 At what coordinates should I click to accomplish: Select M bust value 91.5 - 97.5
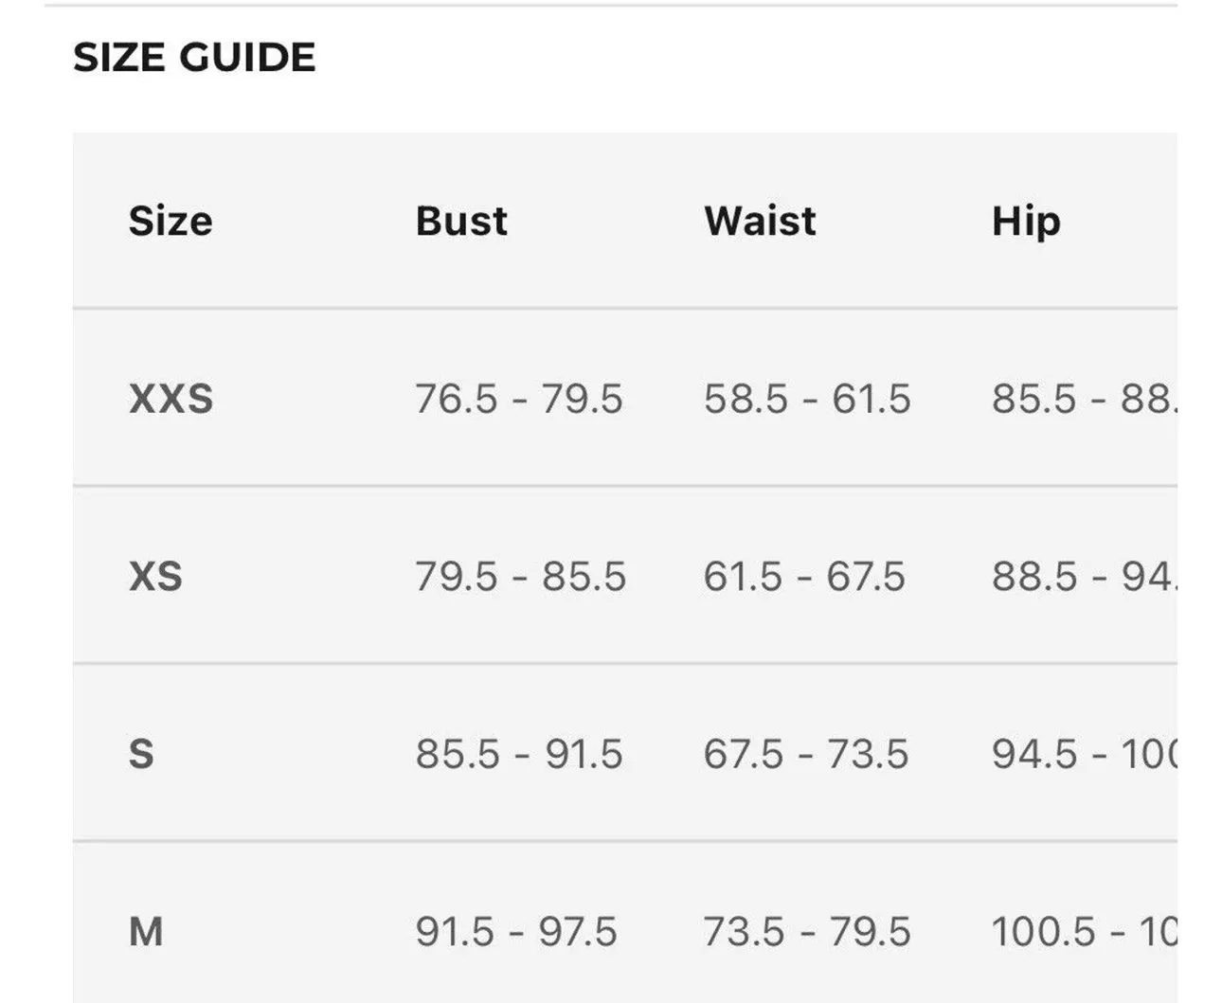[516, 932]
